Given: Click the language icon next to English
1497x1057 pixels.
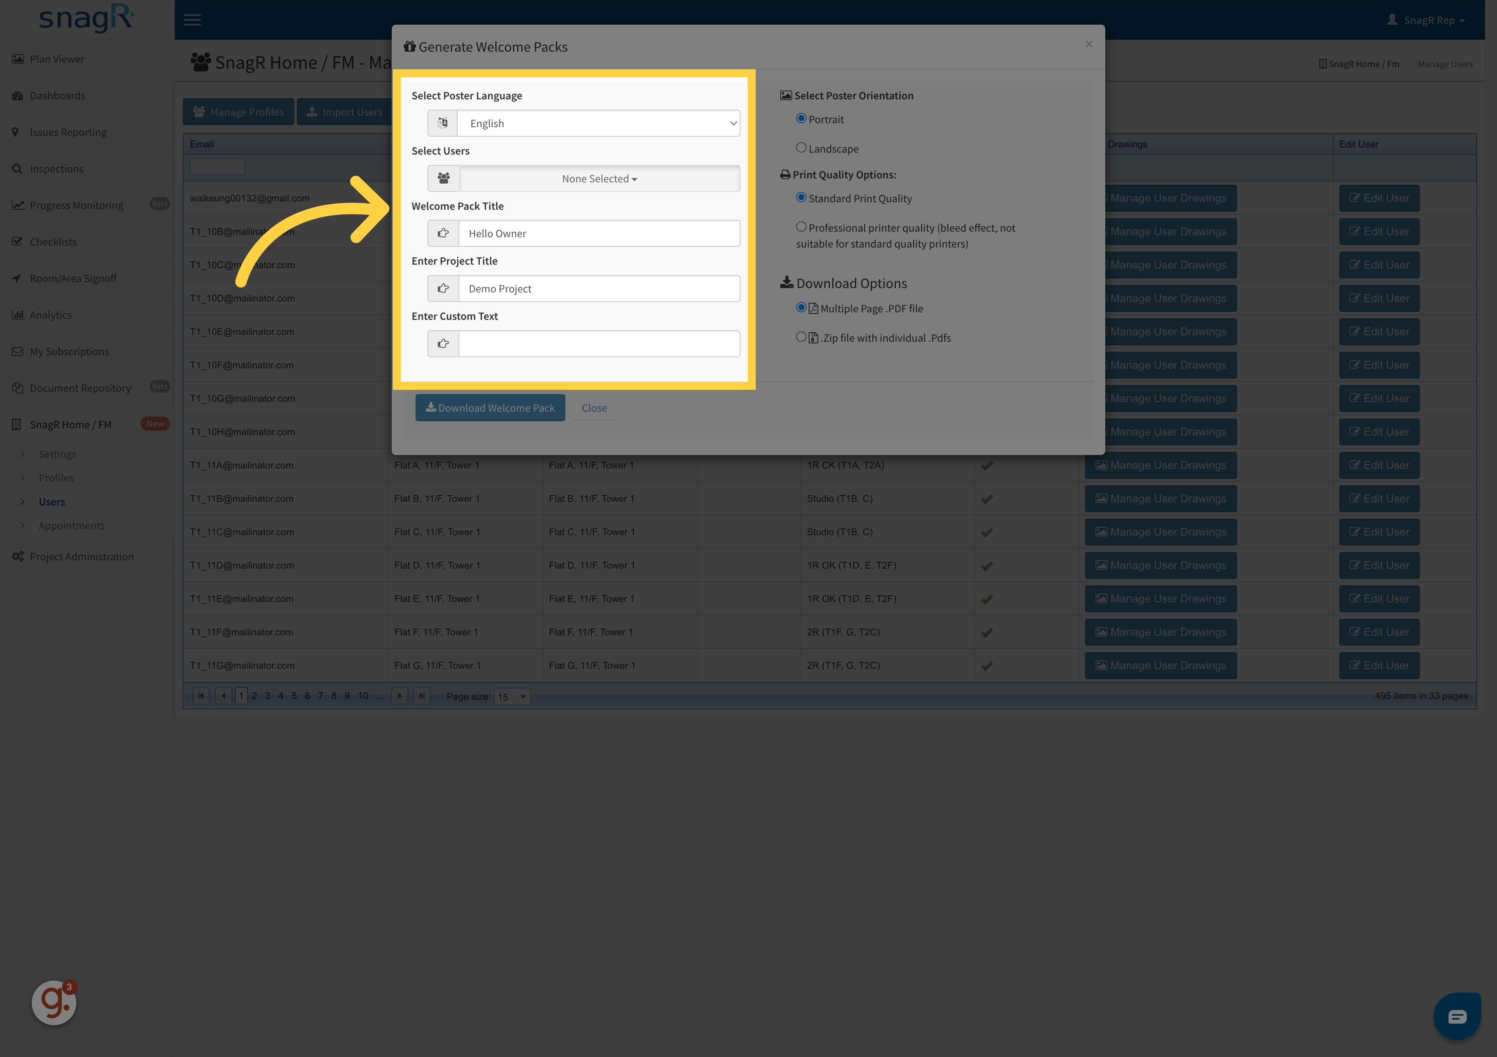Looking at the screenshot, I should tap(443, 123).
